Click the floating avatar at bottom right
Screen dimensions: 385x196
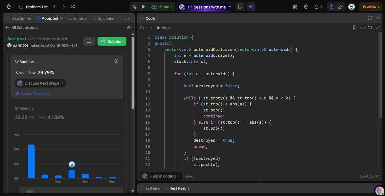tap(380, 190)
